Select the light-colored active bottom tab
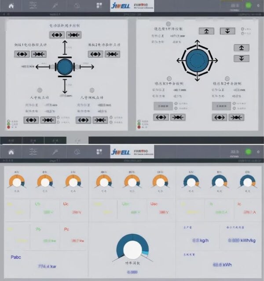The width and height of the screenshot is (264, 281). (77, 140)
